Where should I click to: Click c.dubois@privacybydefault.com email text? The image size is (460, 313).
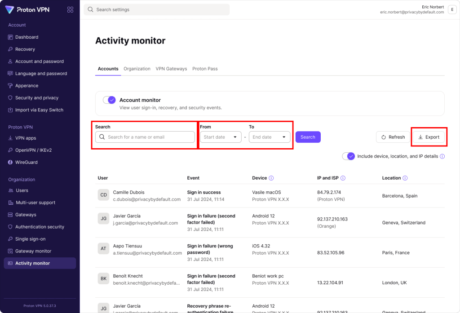[147, 199]
